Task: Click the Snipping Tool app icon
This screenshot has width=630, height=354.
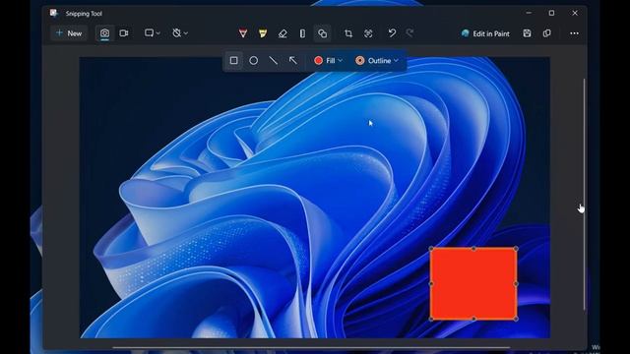Action: (54, 13)
